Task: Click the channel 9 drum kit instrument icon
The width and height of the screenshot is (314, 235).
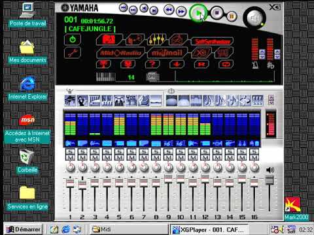Action: [x=168, y=143]
